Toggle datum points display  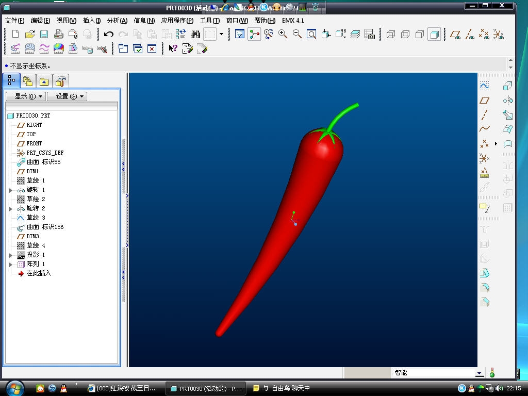coord(484,34)
